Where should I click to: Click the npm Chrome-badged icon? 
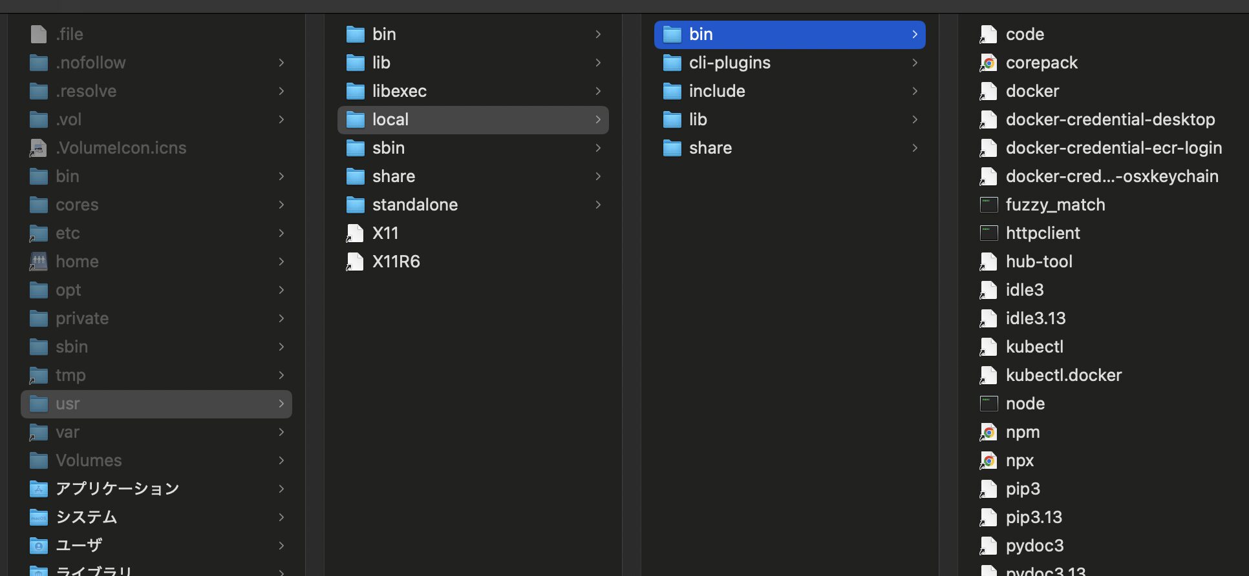(988, 432)
